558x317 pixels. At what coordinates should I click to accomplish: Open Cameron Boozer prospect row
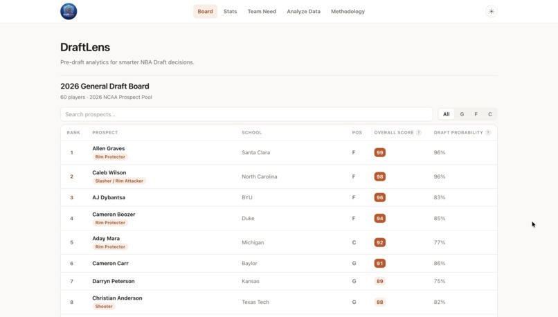click(278, 219)
